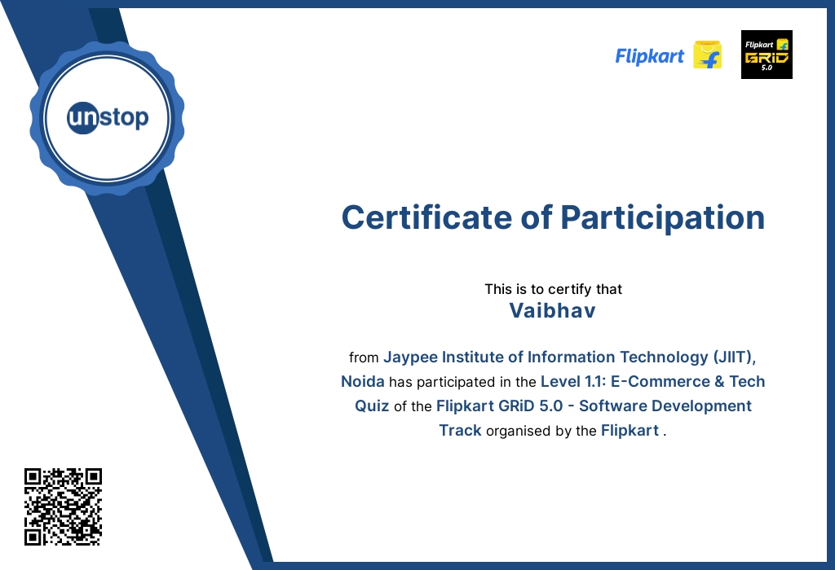Click the word Quiz in the description

372,406
